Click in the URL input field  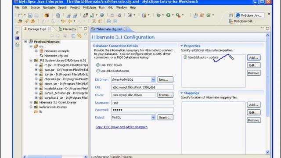[x=142, y=87]
